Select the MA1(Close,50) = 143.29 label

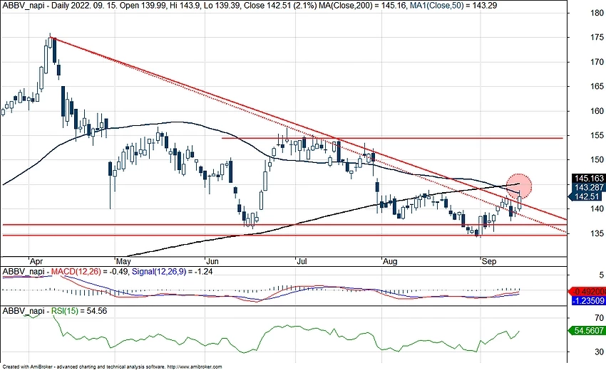point(453,6)
